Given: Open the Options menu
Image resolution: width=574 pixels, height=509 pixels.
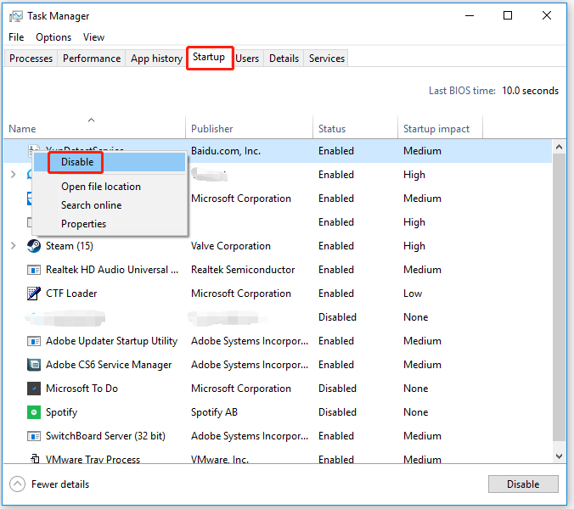Looking at the screenshot, I should tap(53, 37).
